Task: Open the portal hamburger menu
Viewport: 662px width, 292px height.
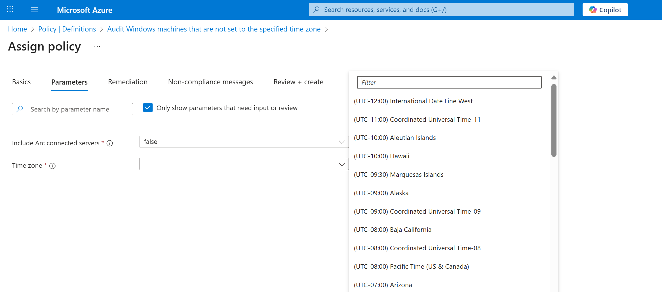Action: point(34,9)
